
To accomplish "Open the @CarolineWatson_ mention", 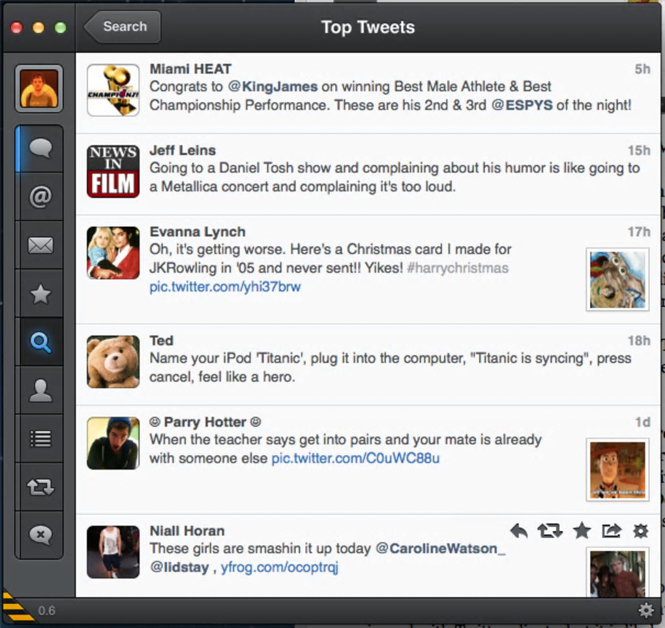I will click(x=441, y=548).
